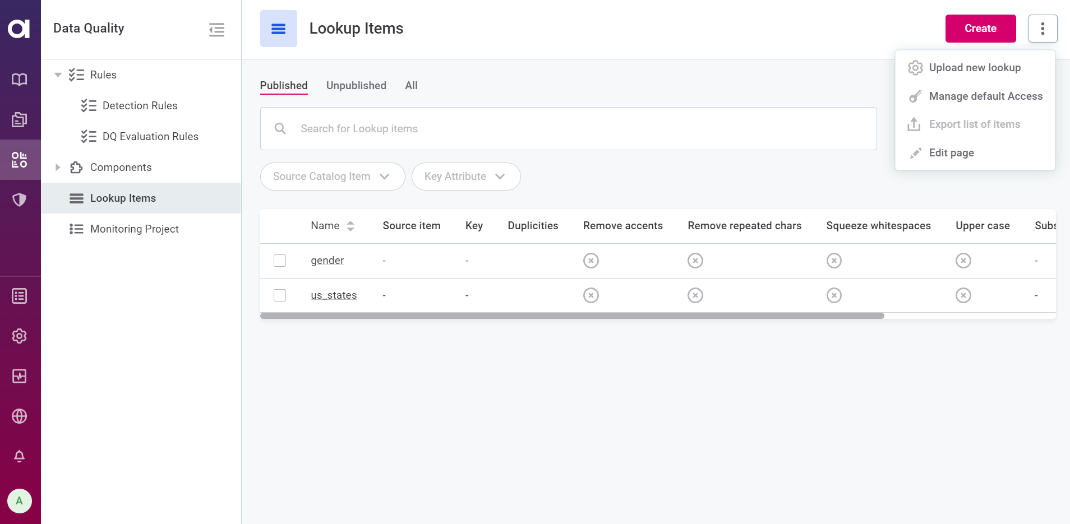1070x524 pixels.
Task: Click Squeeze whitespaces icon for gender
Action: (834, 261)
